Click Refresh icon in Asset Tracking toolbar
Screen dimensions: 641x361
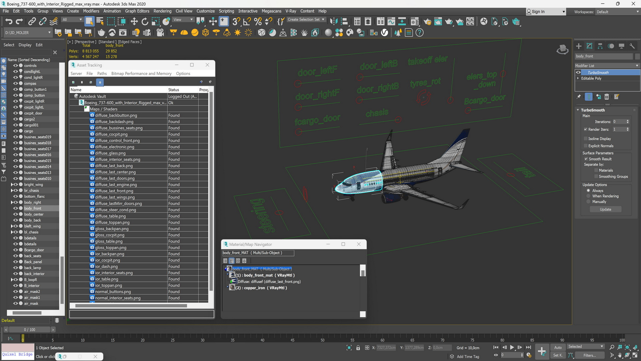point(73,82)
